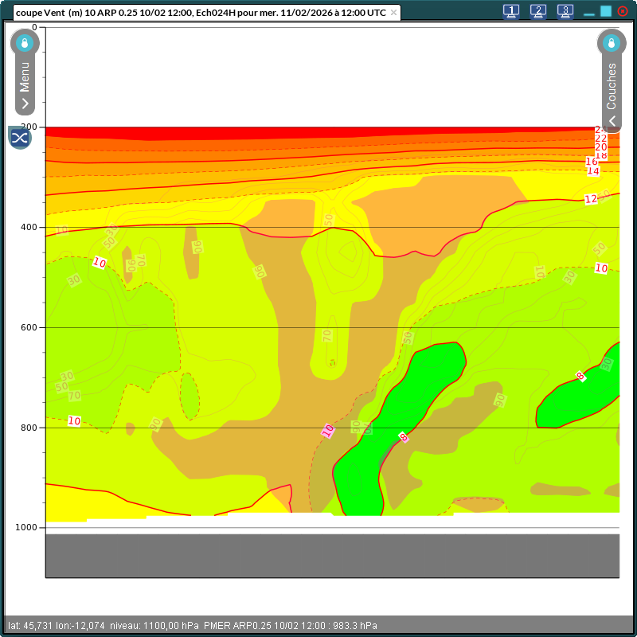Close the window with red button

click(623, 12)
